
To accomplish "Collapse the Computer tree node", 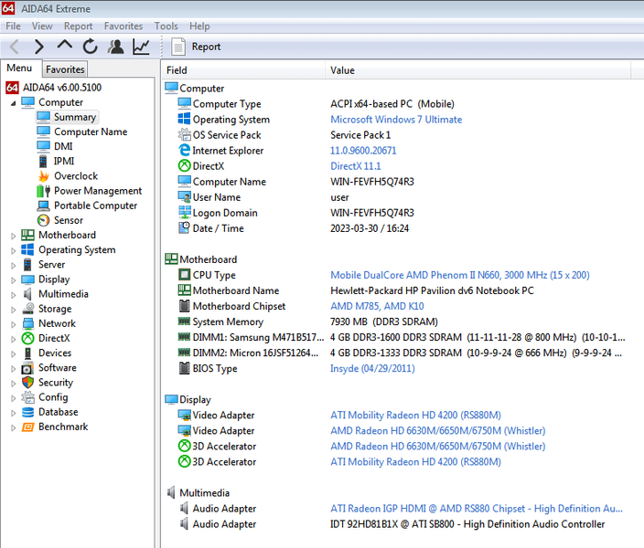I will pos(13,103).
